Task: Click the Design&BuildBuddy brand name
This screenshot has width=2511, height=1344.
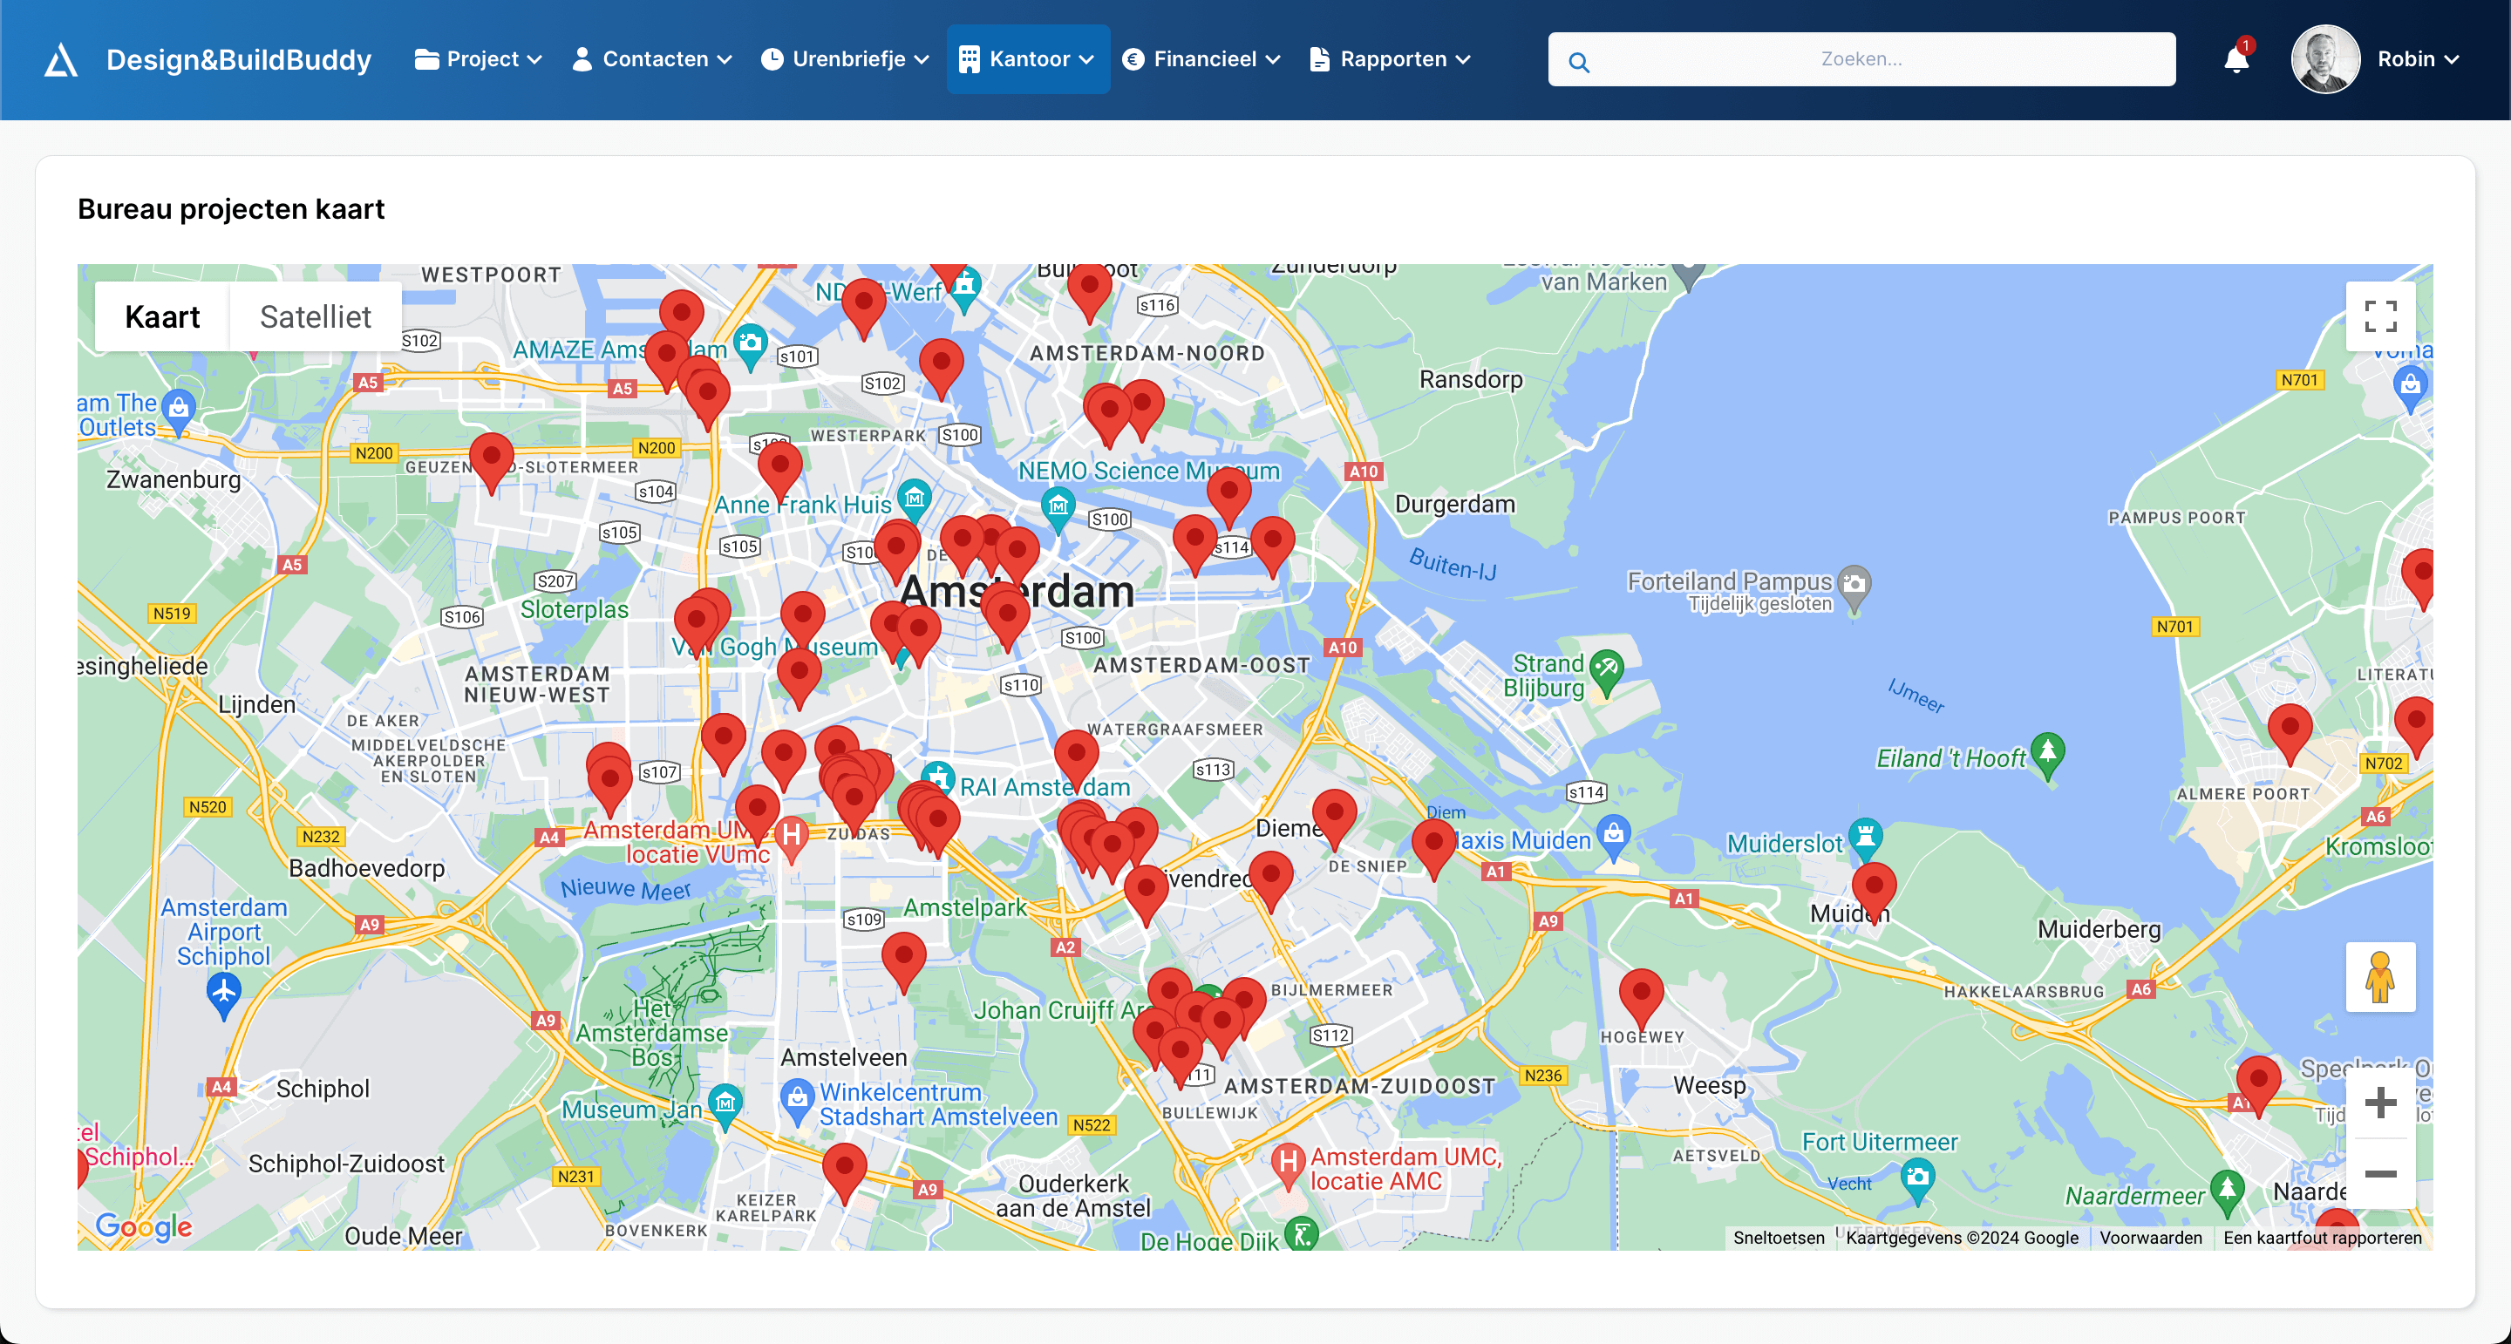Action: (239, 60)
